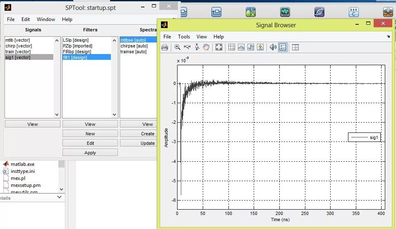396x229 pixels.
Task: Click Signals list scroll down arrow
Action: click(x=57, y=115)
